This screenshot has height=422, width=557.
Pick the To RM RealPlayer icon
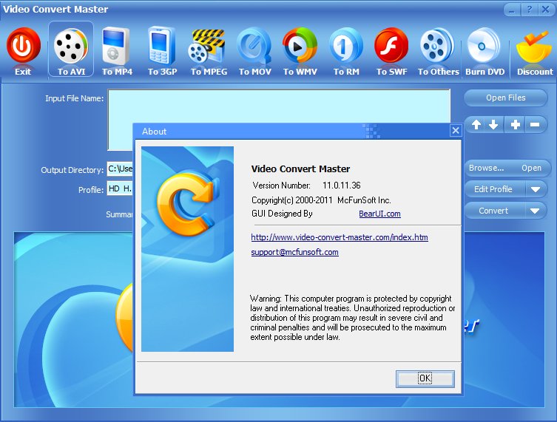(345, 46)
